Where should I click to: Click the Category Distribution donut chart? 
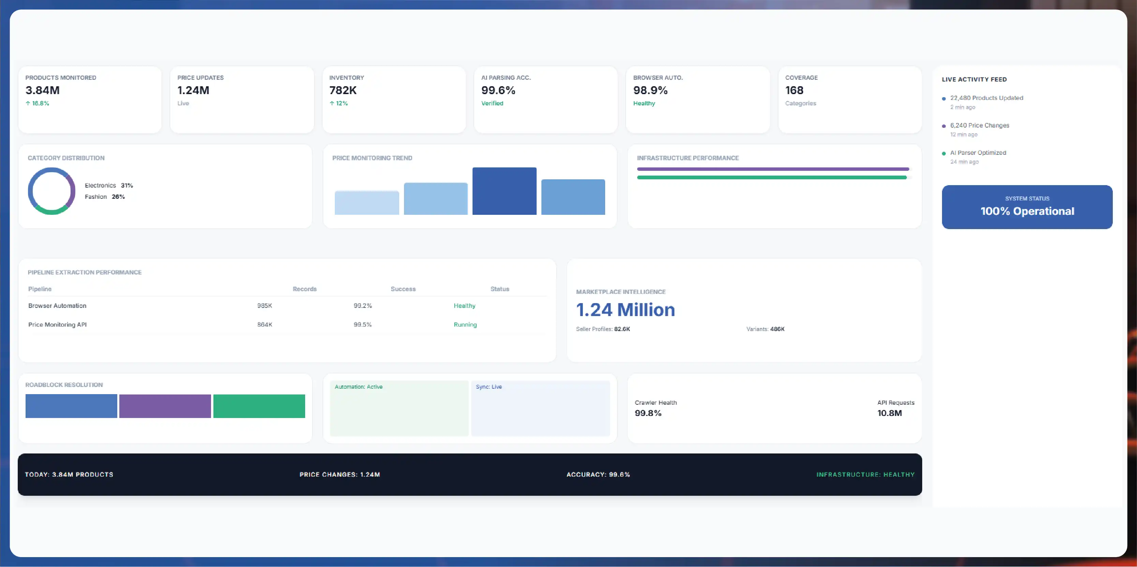pyautogui.click(x=51, y=191)
